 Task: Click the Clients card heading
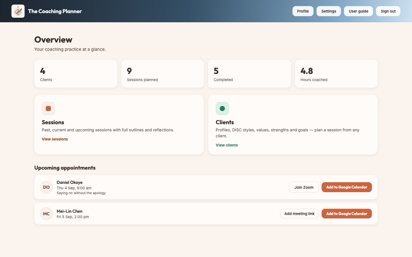click(x=225, y=122)
